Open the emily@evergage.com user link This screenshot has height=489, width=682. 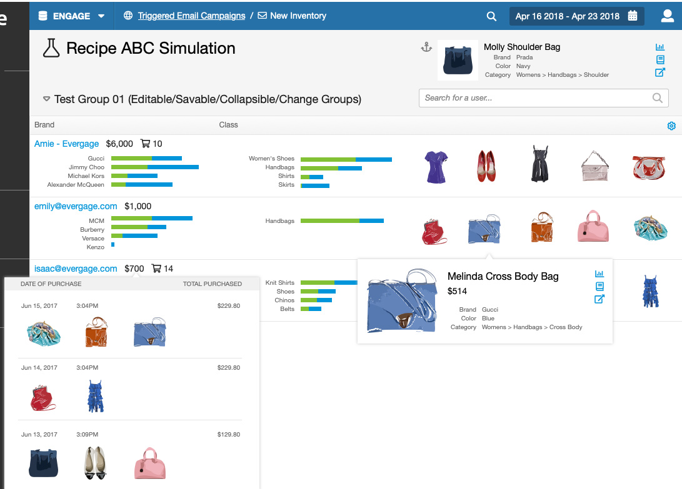point(76,207)
